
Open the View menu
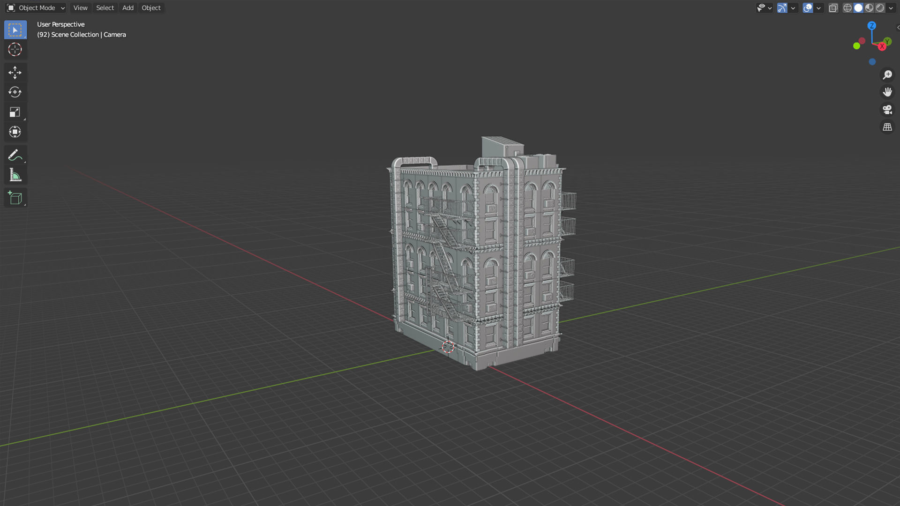tap(80, 8)
